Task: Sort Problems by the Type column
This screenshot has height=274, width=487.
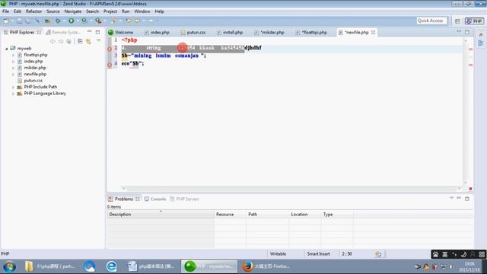Action: 337,215
